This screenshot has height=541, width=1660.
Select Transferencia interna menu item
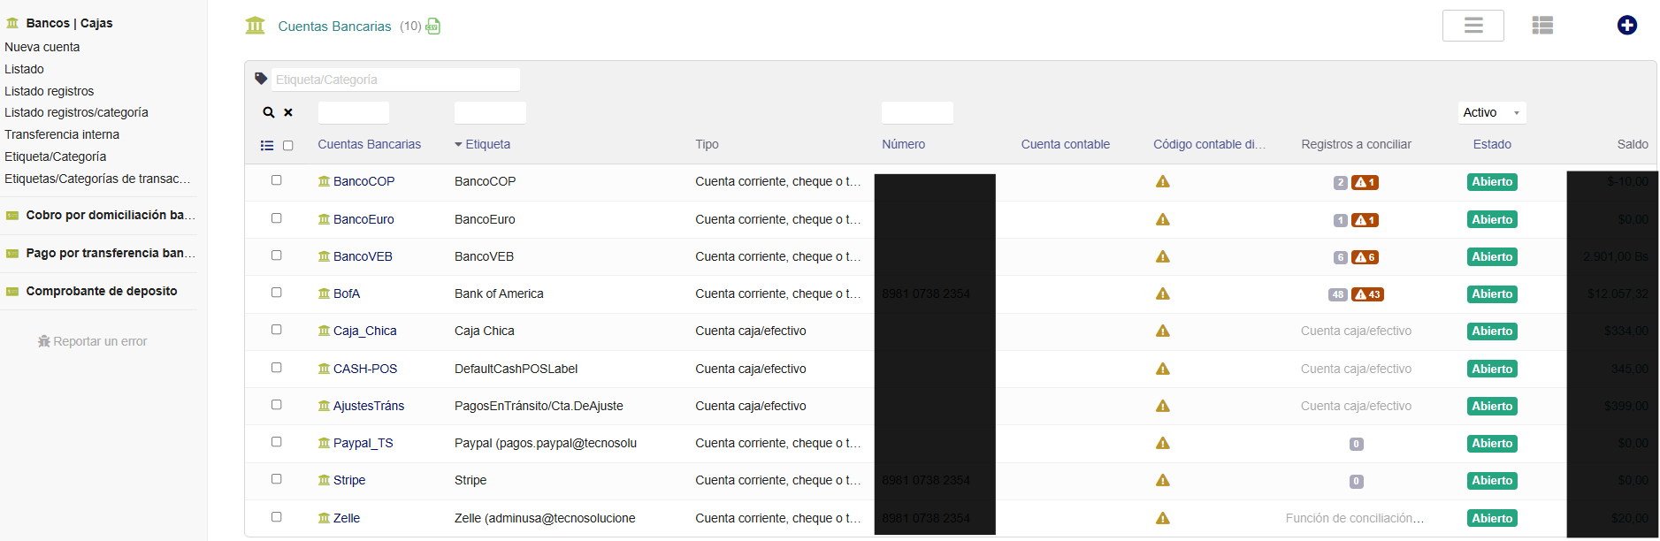pyautogui.click(x=62, y=134)
